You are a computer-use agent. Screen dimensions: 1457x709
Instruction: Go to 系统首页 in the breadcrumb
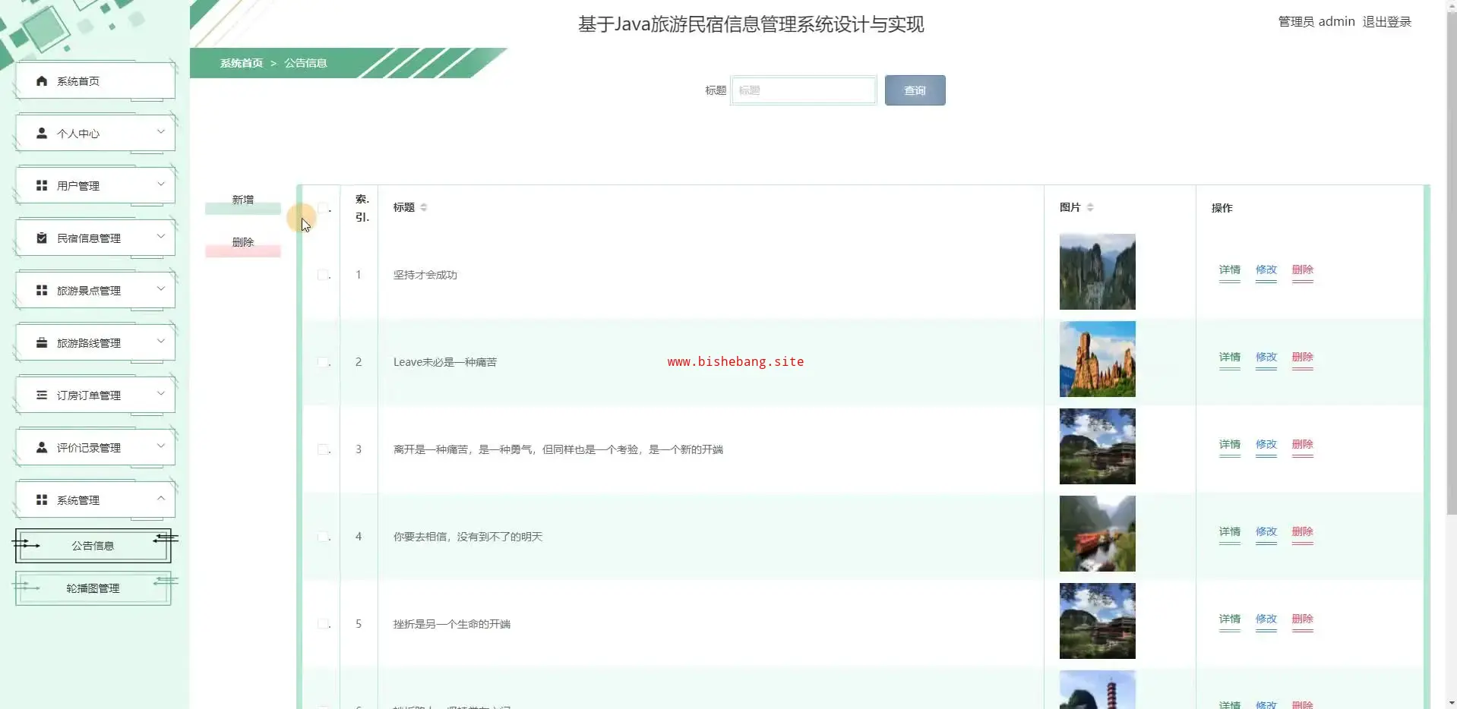point(242,63)
